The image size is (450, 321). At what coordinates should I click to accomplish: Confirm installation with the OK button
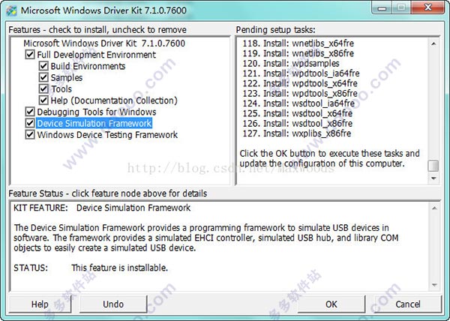tap(331, 304)
